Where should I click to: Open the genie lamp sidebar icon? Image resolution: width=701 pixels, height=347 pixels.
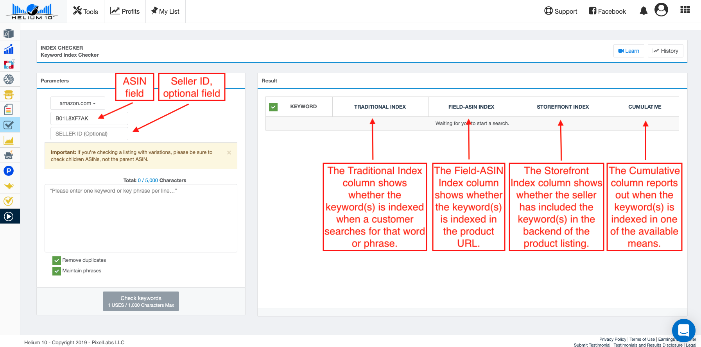[x=9, y=186]
